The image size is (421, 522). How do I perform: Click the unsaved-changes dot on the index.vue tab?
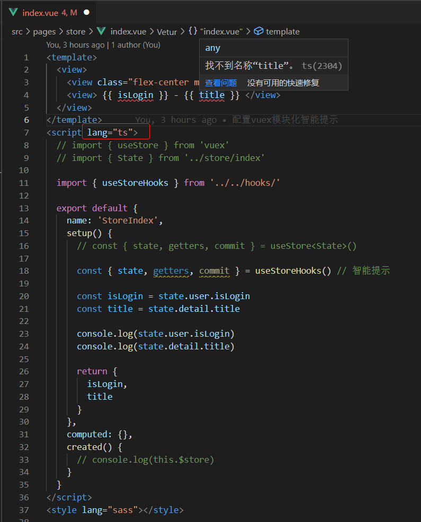point(86,12)
